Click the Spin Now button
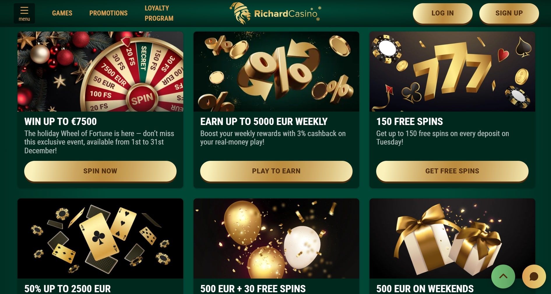This screenshot has height=294, width=551. click(x=100, y=171)
